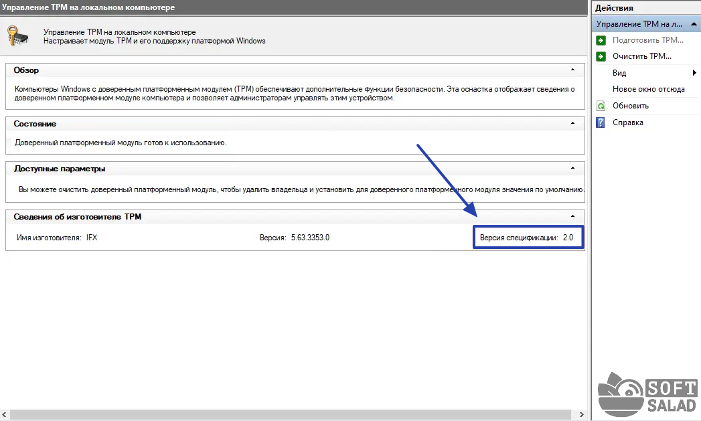Click the help question-mark icon beside Справка
This screenshot has width=701, height=421.
(601, 122)
